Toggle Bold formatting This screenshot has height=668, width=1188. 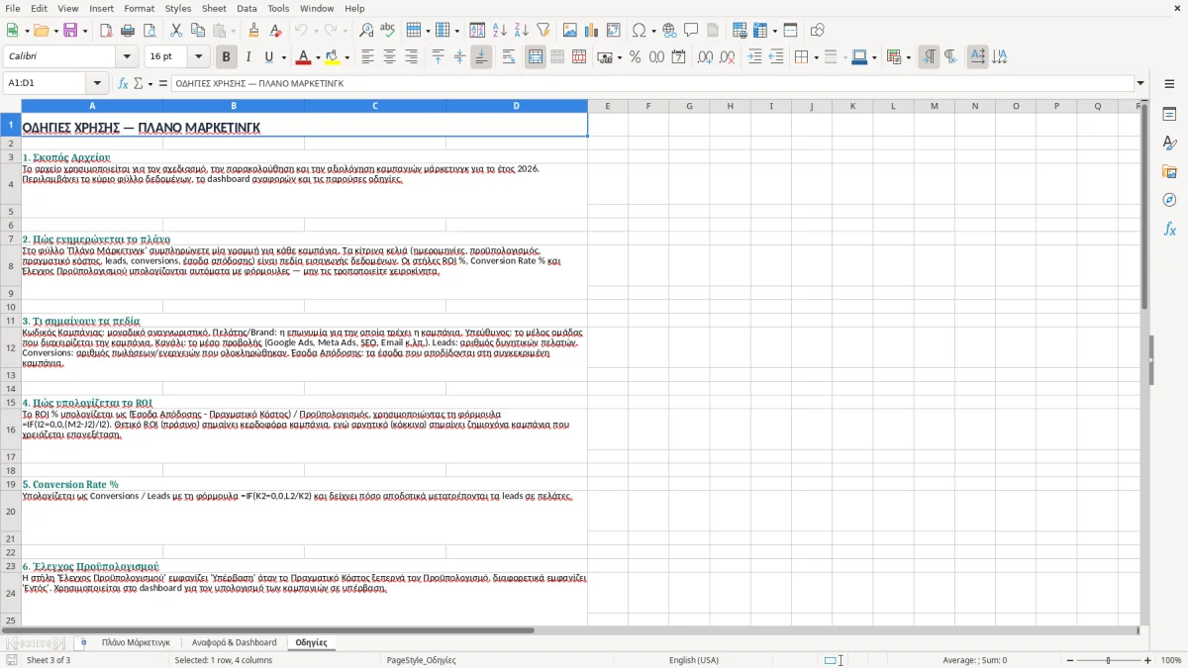pos(226,57)
